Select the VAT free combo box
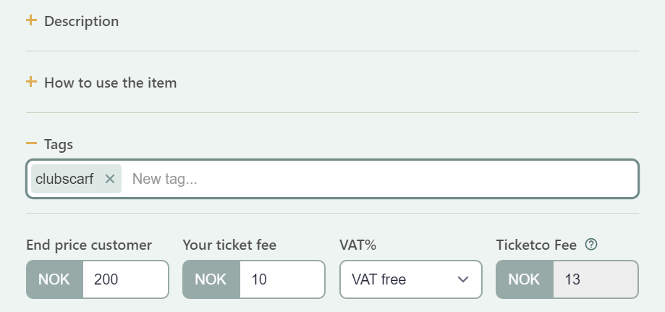 [411, 279]
